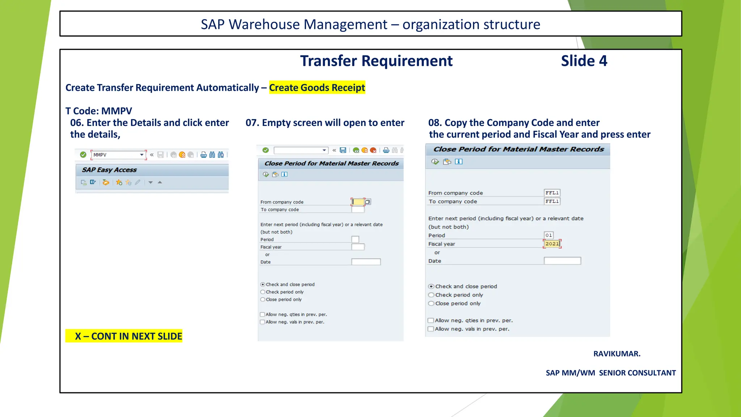Click empty Date field in step 07 screenshot
The width and height of the screenshot is (741, 417).
(366, 262)
